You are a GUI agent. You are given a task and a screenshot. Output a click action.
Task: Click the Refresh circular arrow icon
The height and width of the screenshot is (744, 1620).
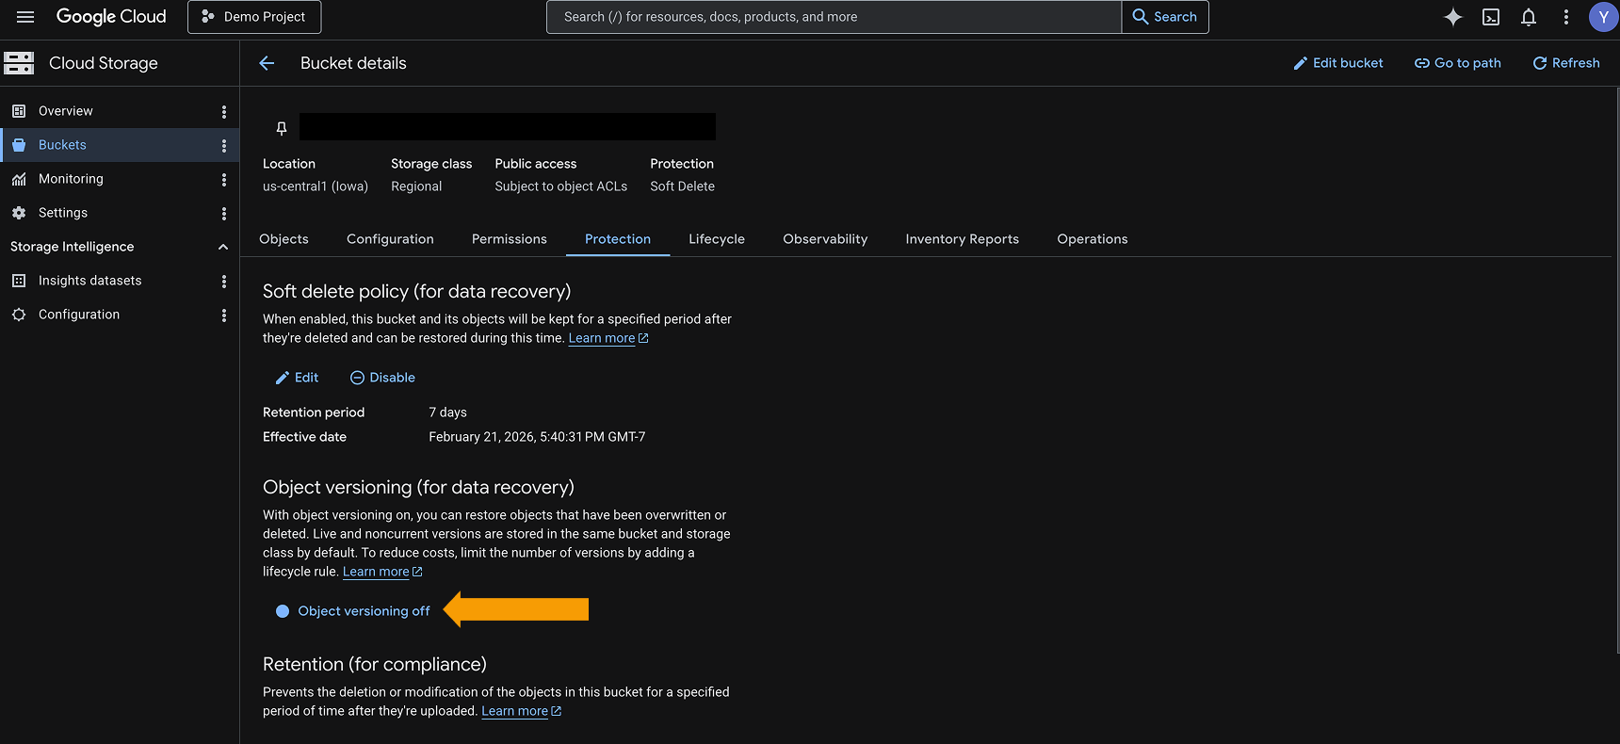point(1540,63)
